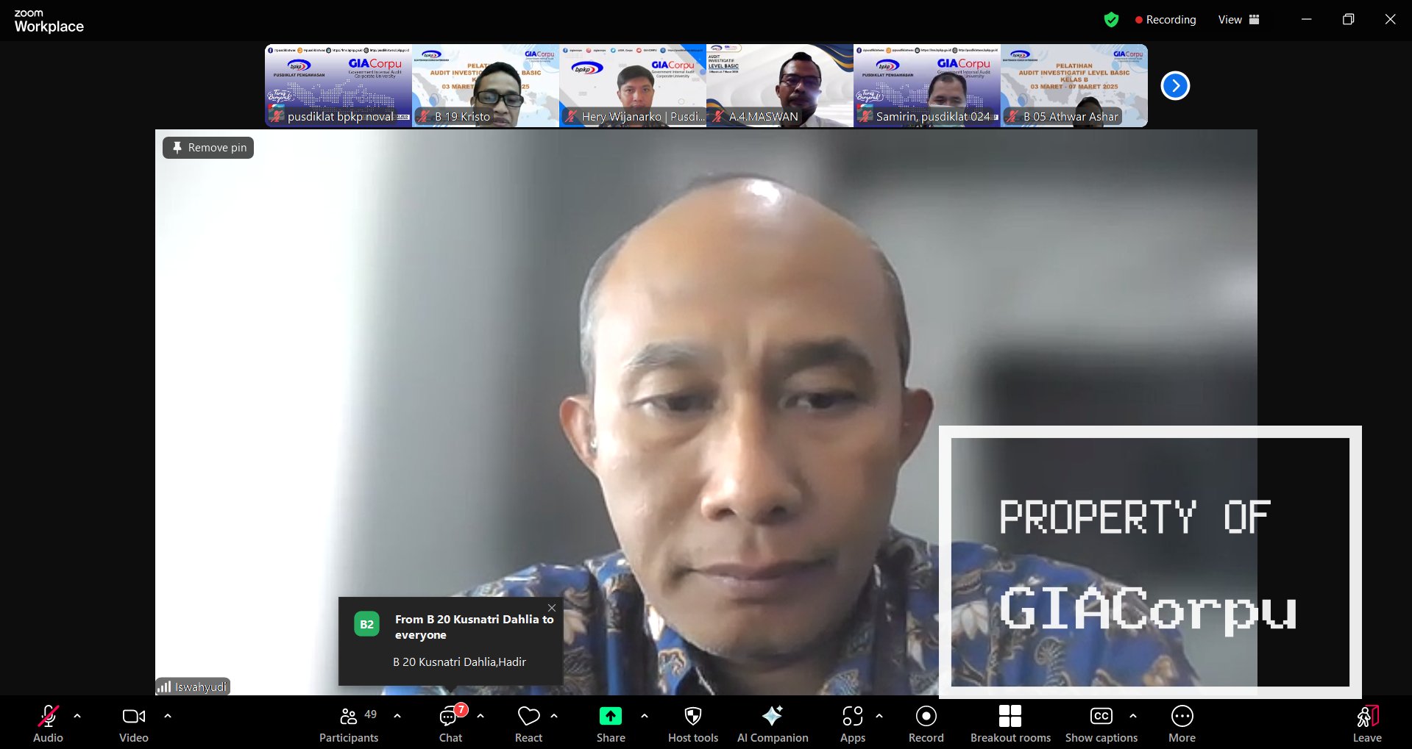Screen dimensions: 1412x749
Task: Leave the meeting
Action: tap(1366, 724)
